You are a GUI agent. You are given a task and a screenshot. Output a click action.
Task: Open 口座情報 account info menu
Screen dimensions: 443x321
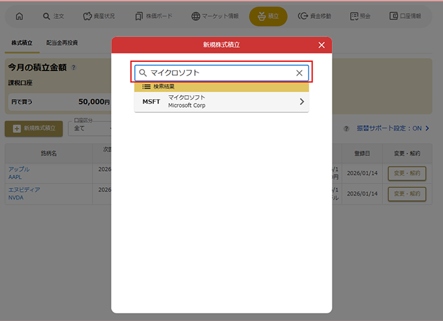tap(405, 16)
